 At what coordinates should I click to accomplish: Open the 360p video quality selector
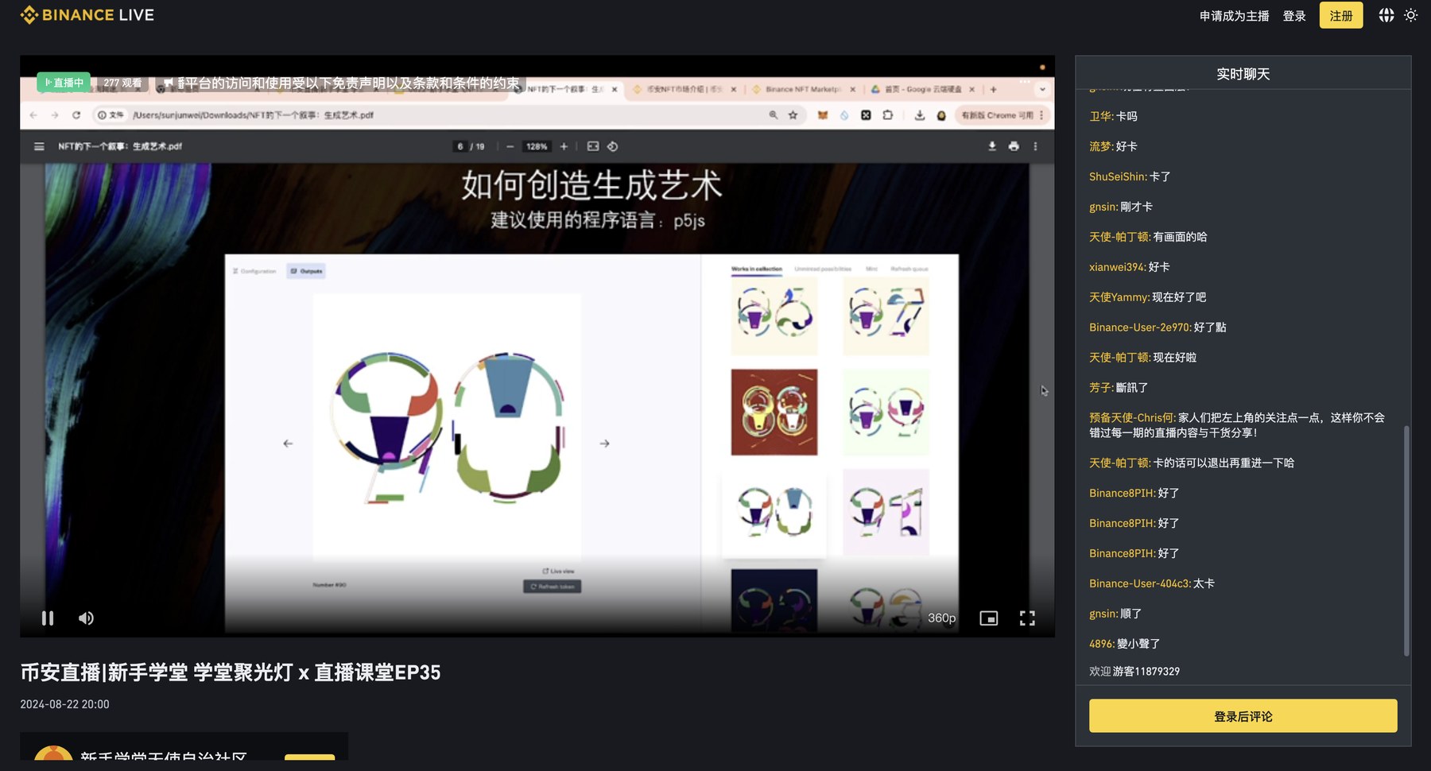pos(941,618)
